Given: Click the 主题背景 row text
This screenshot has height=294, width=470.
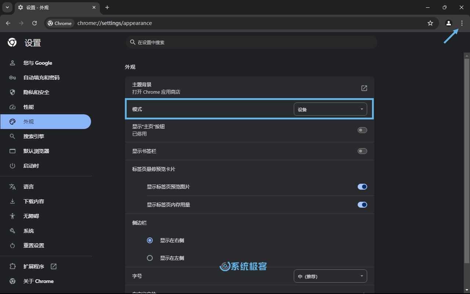Looking at the screenshot, I should click(142, 85).
